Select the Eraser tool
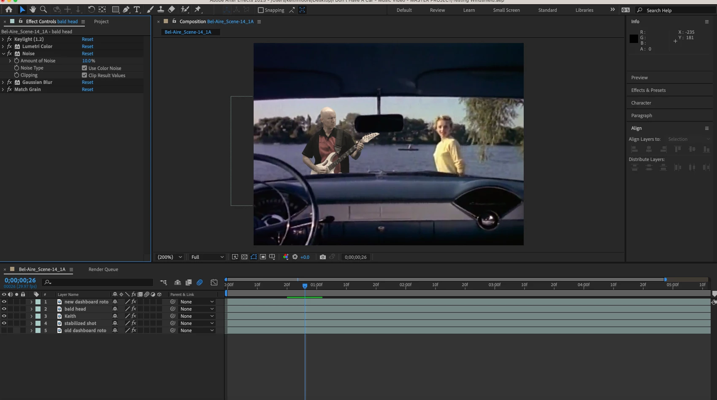 pos(171,9)
